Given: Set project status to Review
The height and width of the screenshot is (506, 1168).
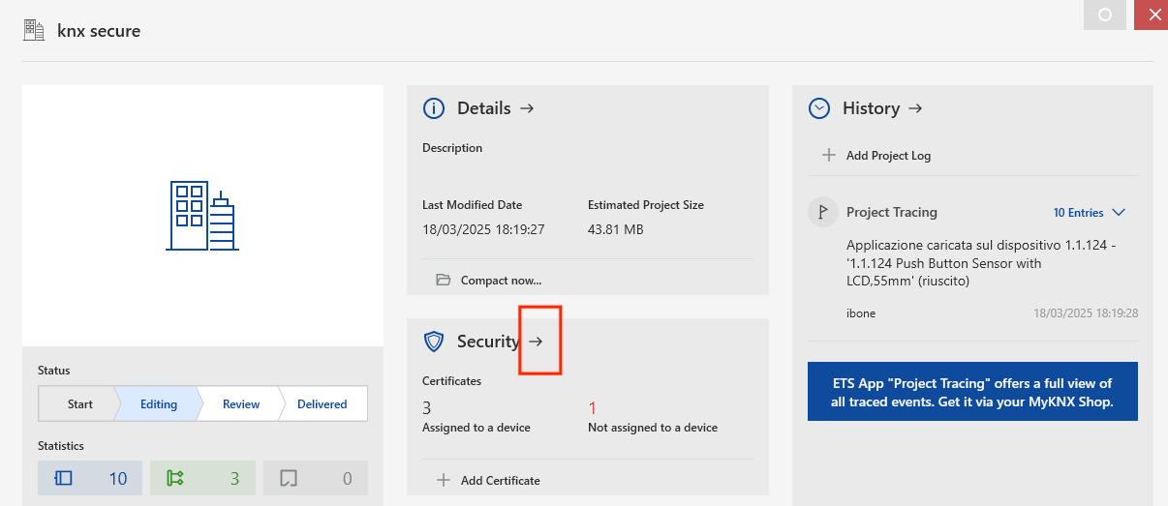Looking at the screenshot, I should (x=241, y=404).
